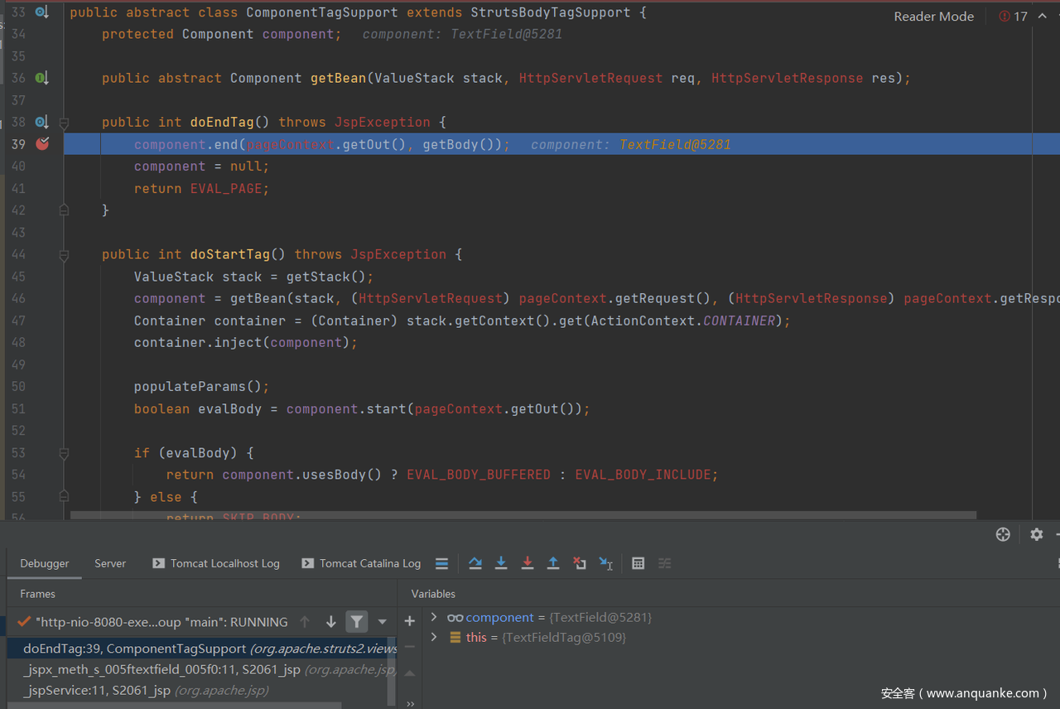Viewport: 1060px width, 709px height.
Task: Click the Step Out icon
Action: pyautogui.click(x=553, y=563)
